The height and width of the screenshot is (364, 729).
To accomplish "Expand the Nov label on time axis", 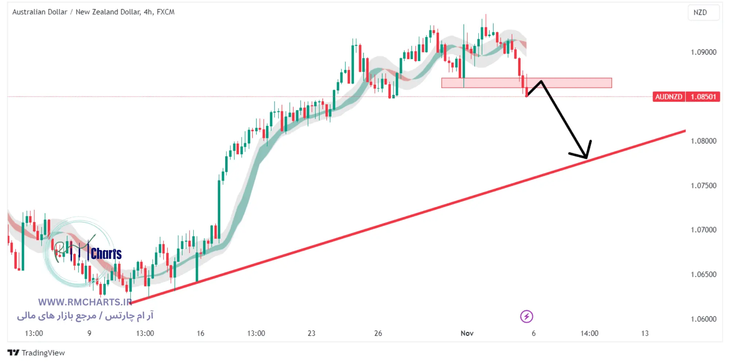I will 467,333.
